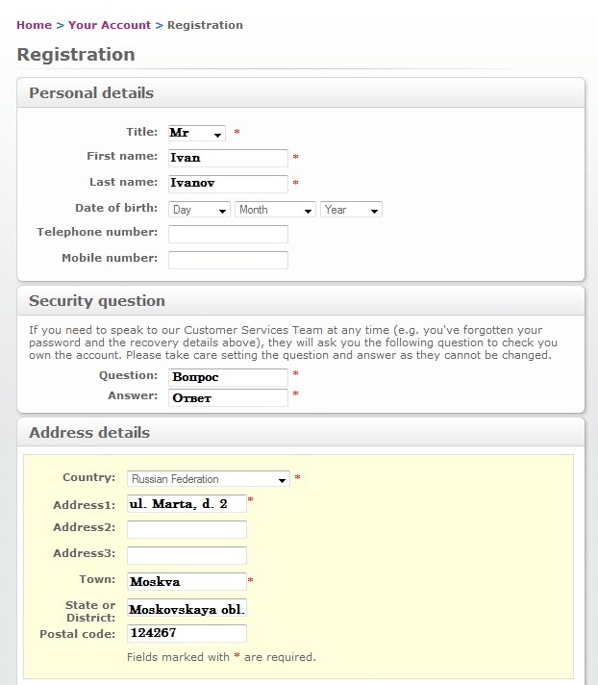Click the Last name field containing Ivanov
598x685 pixels.
tap(228, 184)
